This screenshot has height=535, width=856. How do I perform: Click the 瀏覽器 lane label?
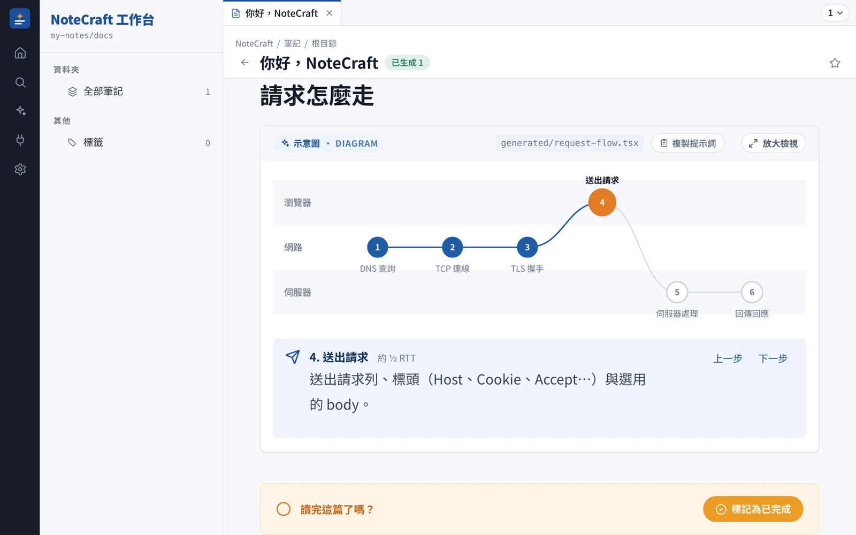(297, 203)
